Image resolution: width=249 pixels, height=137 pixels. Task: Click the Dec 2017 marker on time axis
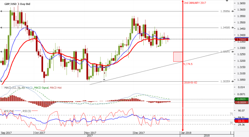(139, 133)
